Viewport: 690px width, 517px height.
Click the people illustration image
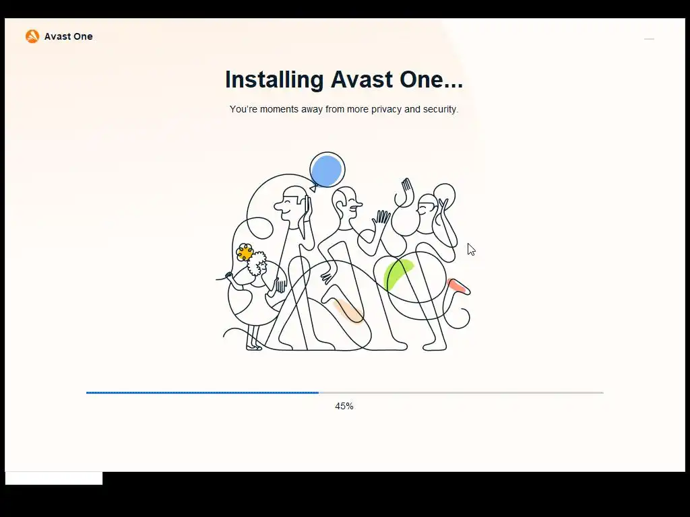[x=343, y=252]
